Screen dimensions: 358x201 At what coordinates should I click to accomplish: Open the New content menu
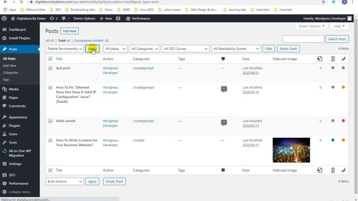pos(106,18)
